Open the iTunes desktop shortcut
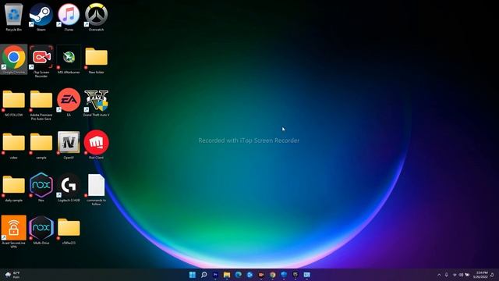This screenshot has height=281, width=499. tap(69, 17)
